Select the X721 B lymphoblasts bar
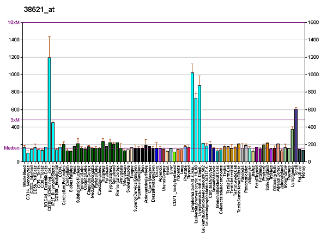This screenshot has width=327, height=236. (53, 141)
